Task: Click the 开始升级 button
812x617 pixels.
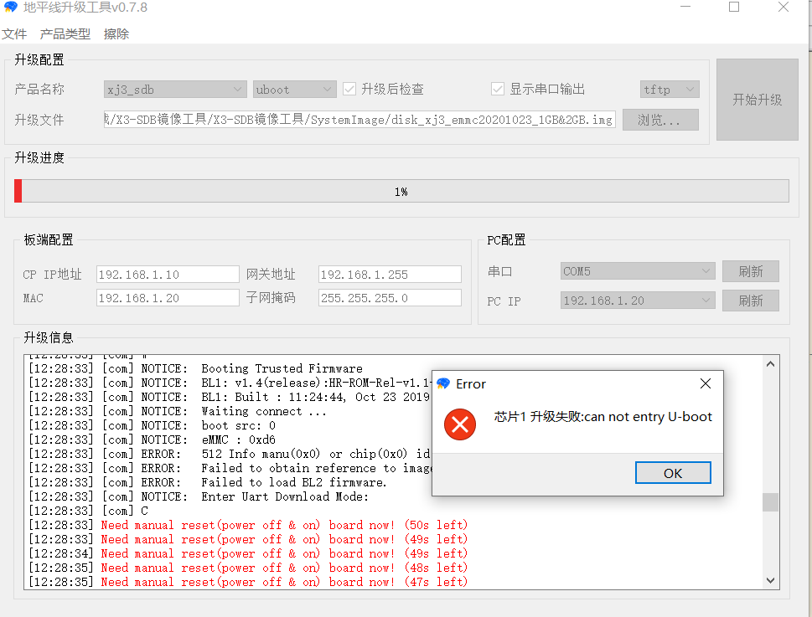Action: coord(757,100)
